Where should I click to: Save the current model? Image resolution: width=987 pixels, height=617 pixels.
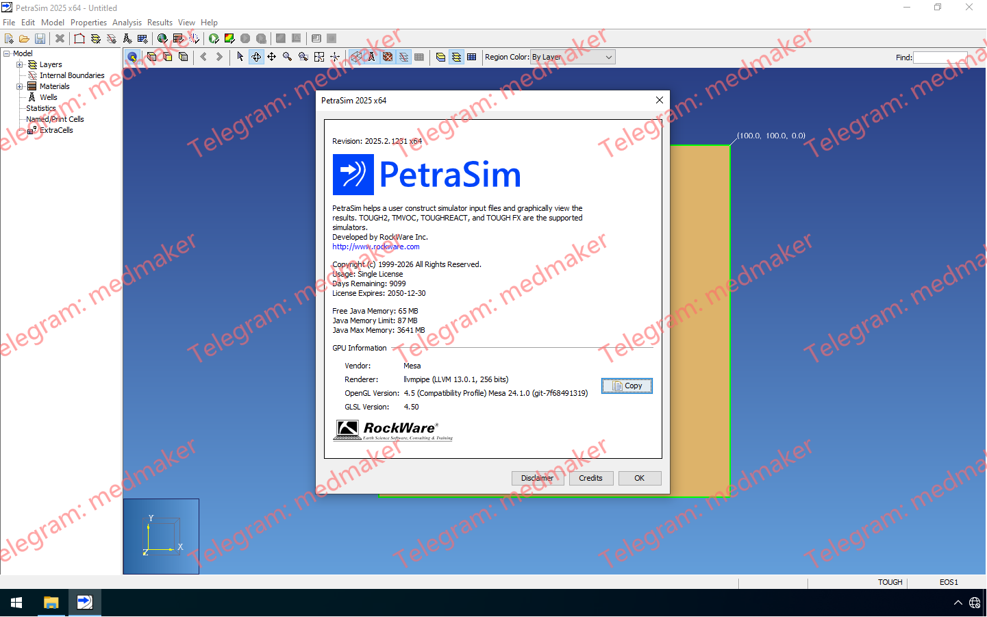coord(40,38)
